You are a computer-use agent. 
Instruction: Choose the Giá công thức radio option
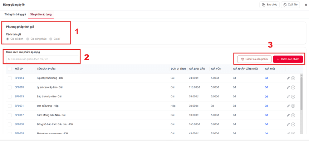(x=28, y=39)
